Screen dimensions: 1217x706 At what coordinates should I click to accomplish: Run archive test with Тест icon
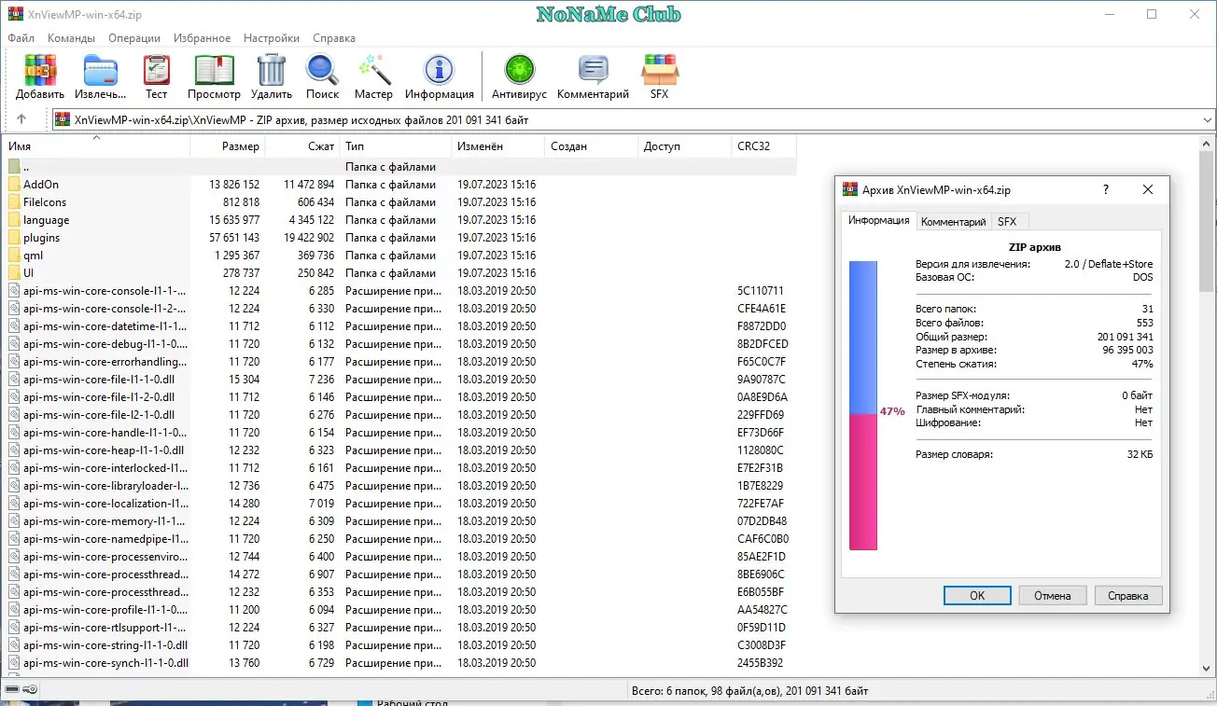[156, 70]
